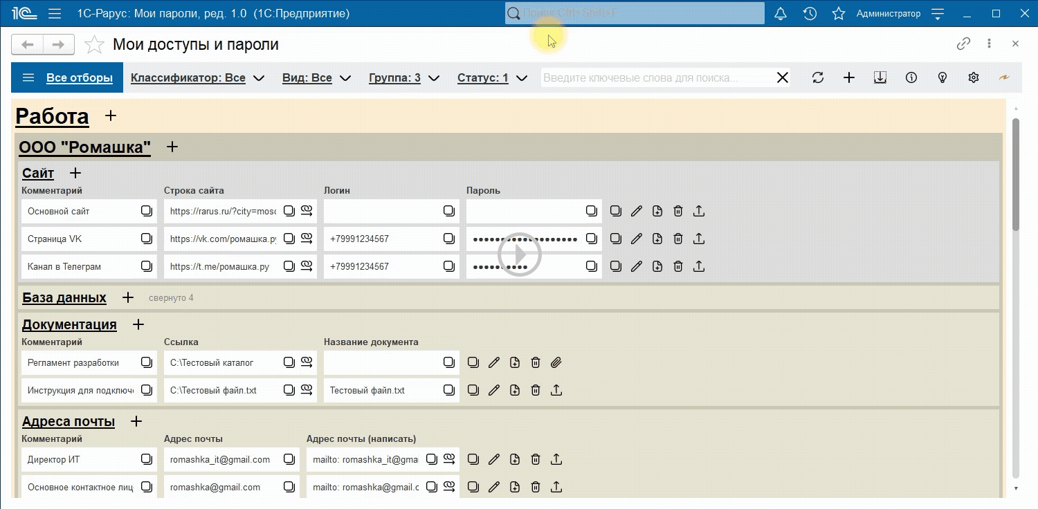Edit the Страница VK row pencil
This screenshot has height=509, width=1038.
click(x=637, y=239)
